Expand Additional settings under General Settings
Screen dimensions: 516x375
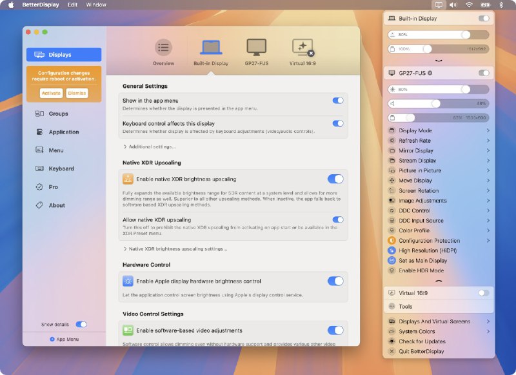point(150,147)
